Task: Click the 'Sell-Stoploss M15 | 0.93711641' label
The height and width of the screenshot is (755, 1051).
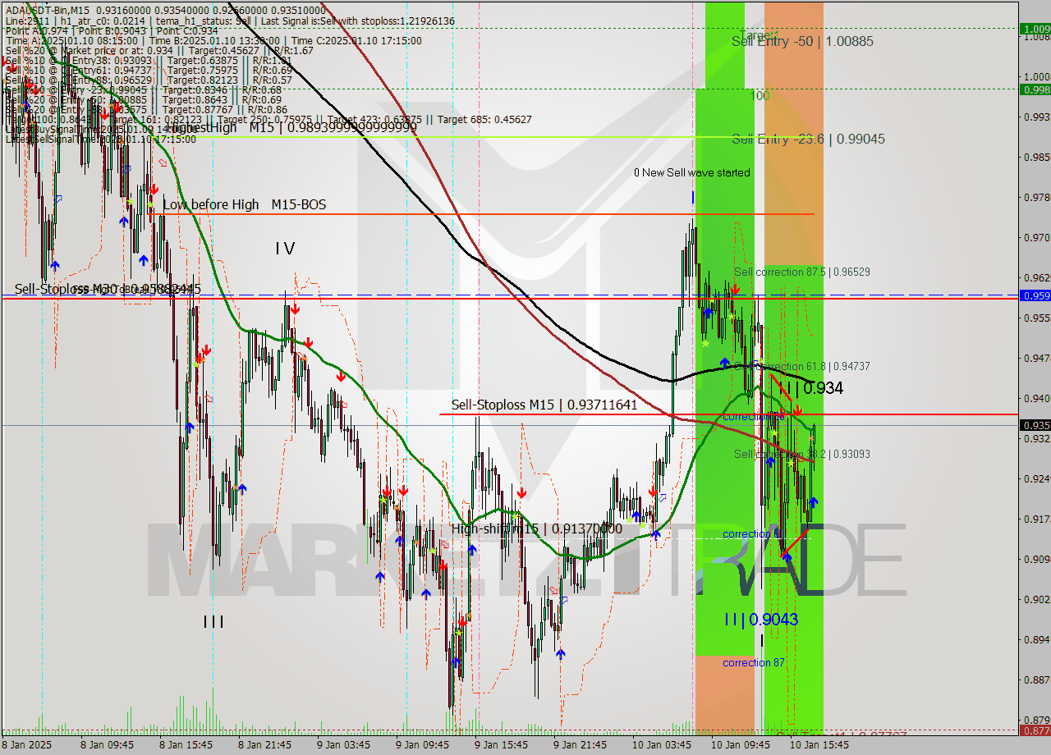Action: pos(544,405)
